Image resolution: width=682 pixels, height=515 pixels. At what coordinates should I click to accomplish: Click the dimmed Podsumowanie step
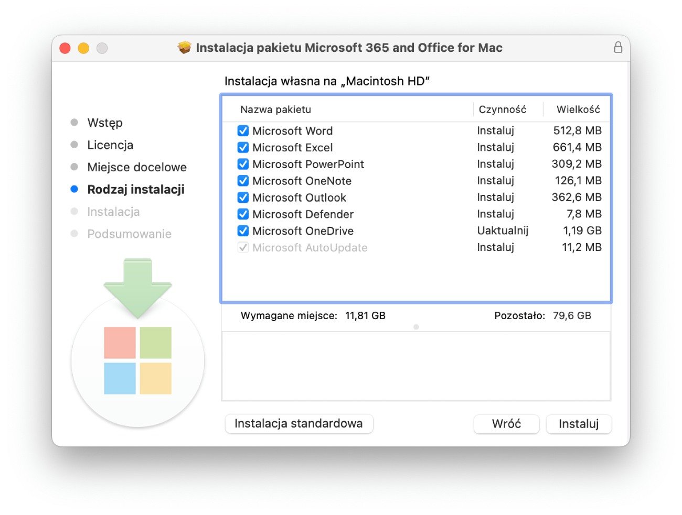click(129, 234)
